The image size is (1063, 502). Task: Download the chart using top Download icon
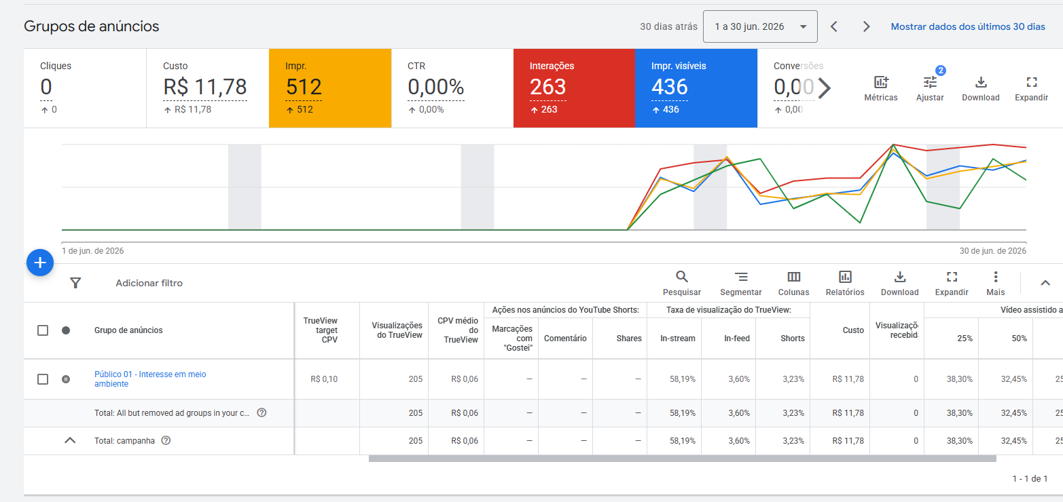point(981,82)
